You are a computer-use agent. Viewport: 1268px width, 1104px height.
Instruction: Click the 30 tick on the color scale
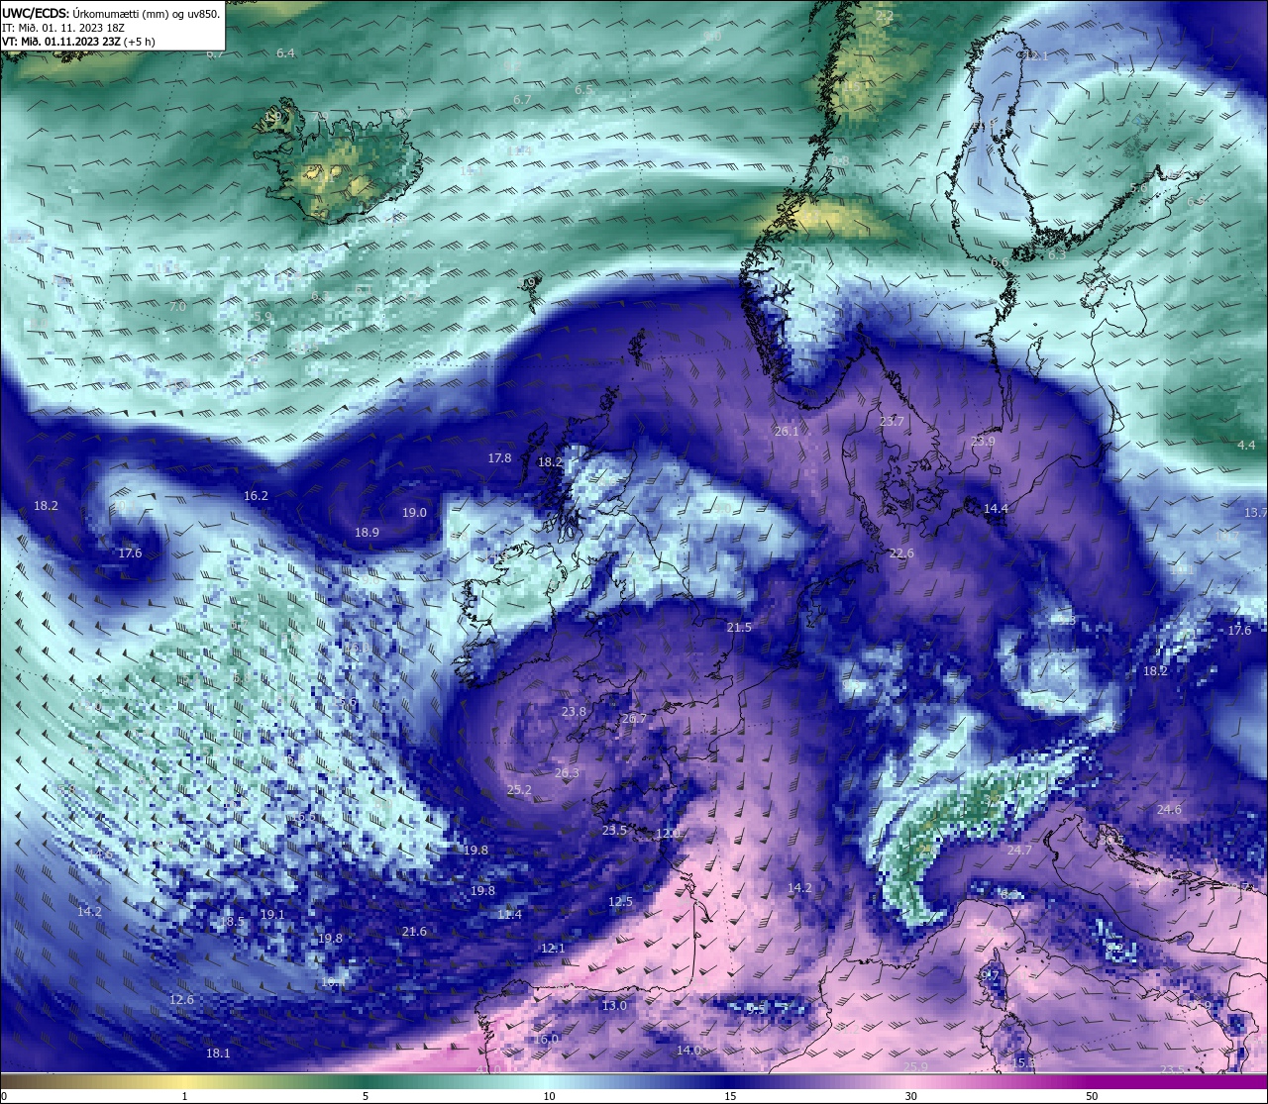pyautogui.click(x=910, y=1096)
